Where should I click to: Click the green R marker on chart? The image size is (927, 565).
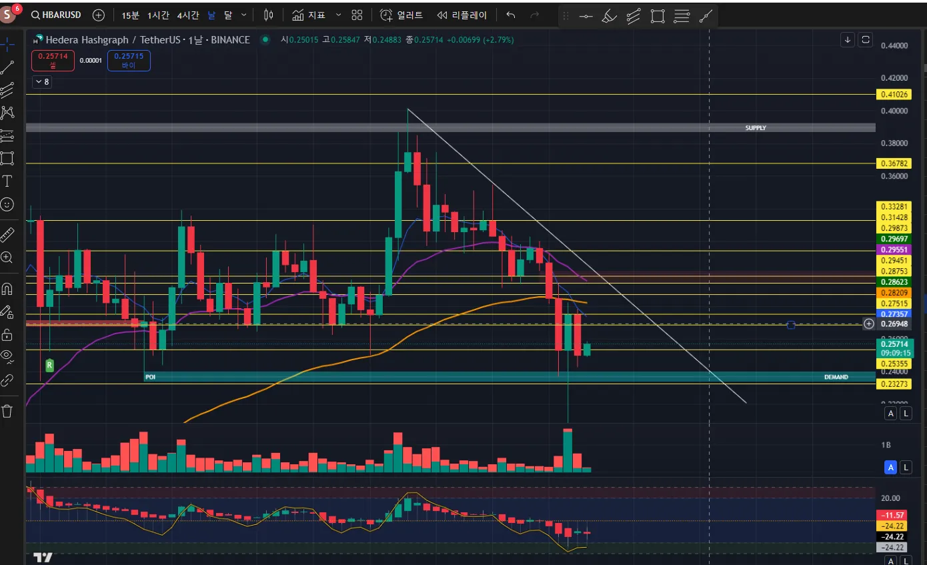49,365
